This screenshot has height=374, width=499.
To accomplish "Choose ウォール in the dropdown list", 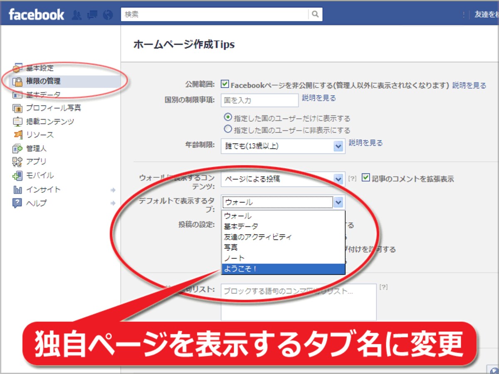I will pos(283,216).
